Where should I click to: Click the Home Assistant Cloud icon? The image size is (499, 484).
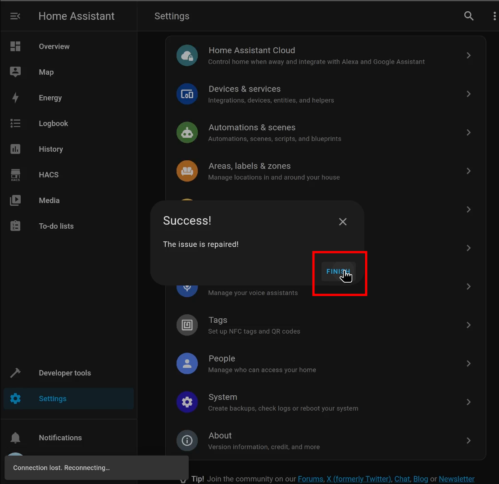click(187, 55)
